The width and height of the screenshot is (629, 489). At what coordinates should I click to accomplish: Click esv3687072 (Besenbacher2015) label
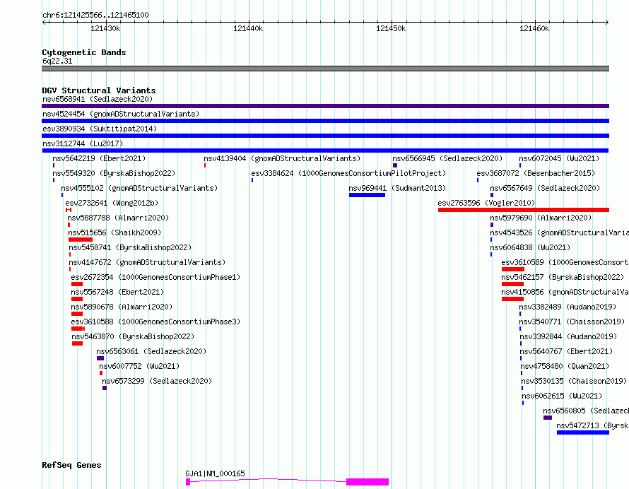(x=536, y=173)
